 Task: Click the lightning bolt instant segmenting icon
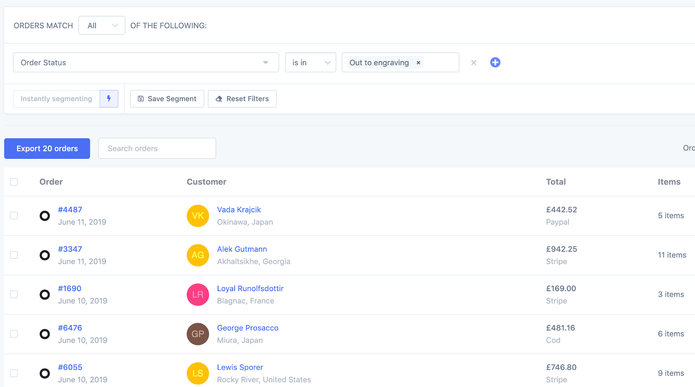[109, 98]
